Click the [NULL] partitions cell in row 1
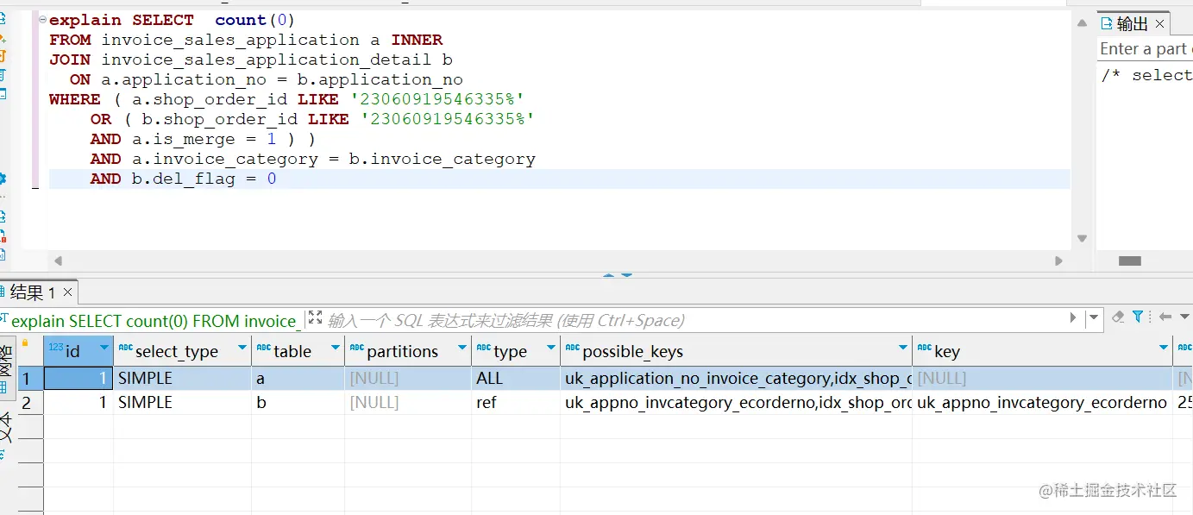 point(408,378)
